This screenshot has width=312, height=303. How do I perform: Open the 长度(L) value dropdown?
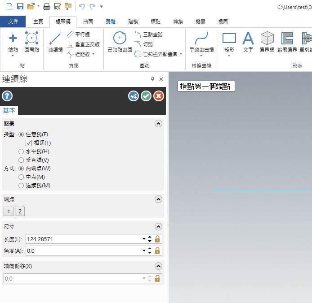(x=144, y=239)
